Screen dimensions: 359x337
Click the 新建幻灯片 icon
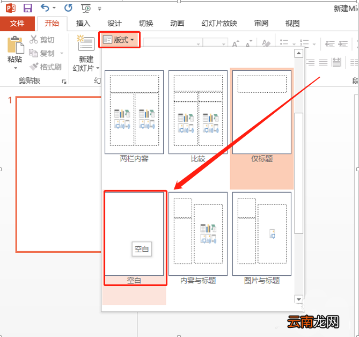coord(86,43)
